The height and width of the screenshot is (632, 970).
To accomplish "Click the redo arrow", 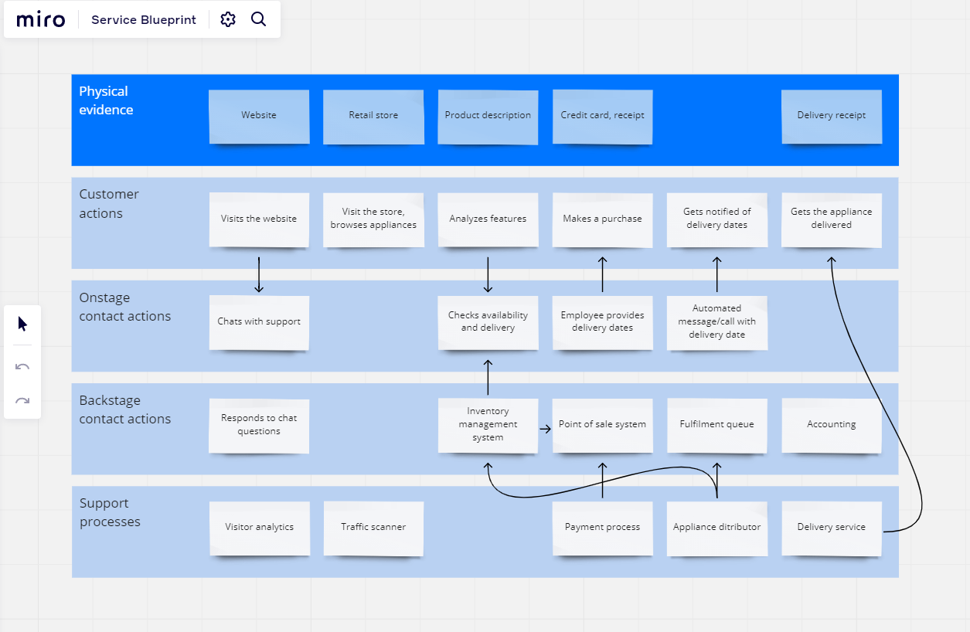I will click(x=22, y=400).
